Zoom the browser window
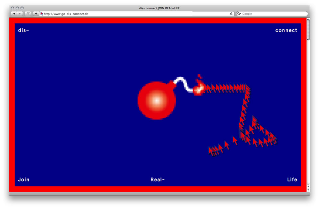The width and height of the screenshot is (319, 208). (22, 8)
